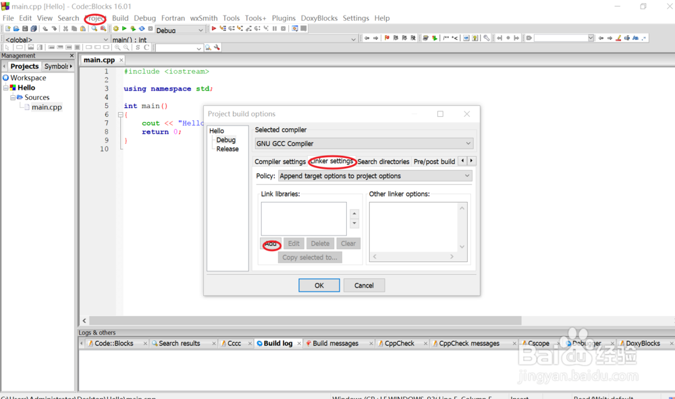Click the Redo toolbar icon
The height and width of the screenshot is (399, 675).
pos(54,28)
